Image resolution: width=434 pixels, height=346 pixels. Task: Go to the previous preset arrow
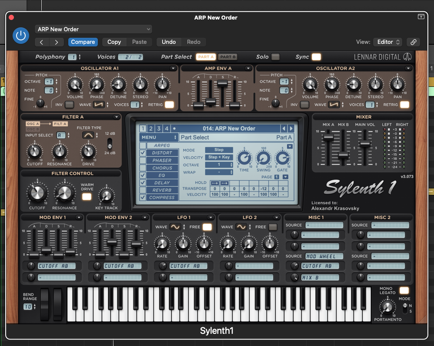pyautogui.click(x=42, y=42)
